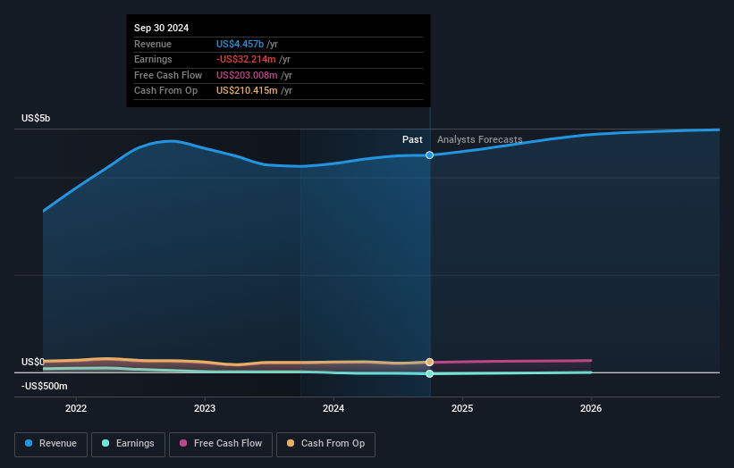
Task: Click the Revenue row label in tooltip
Action: coord(153,44)
